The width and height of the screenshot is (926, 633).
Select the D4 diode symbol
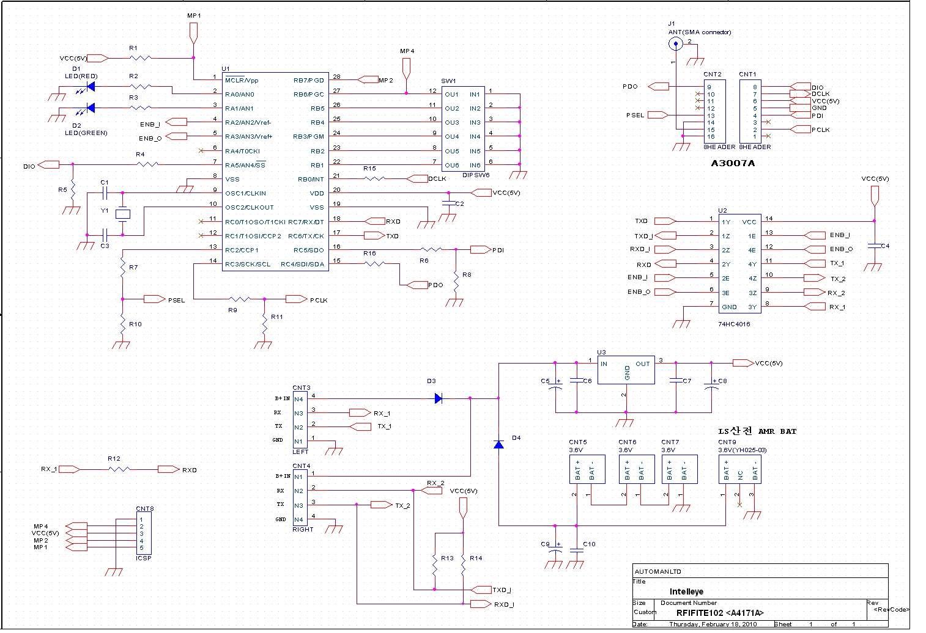tap(498, 445)
